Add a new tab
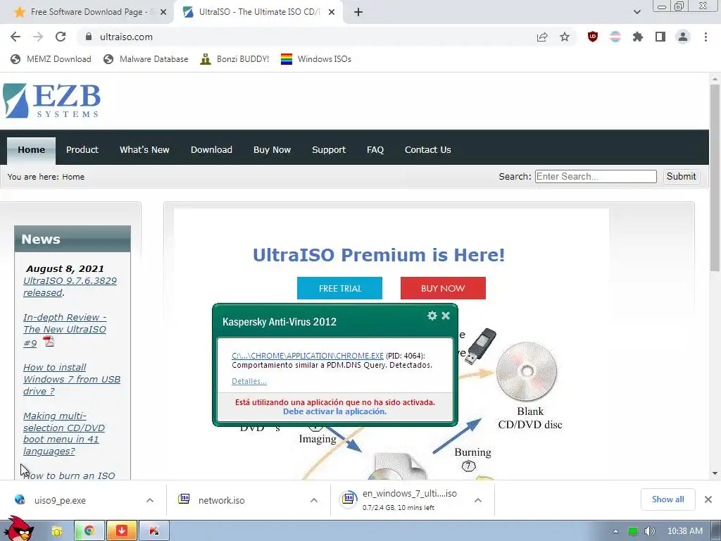This screenshot has height=541, width=721. point(358,12)
